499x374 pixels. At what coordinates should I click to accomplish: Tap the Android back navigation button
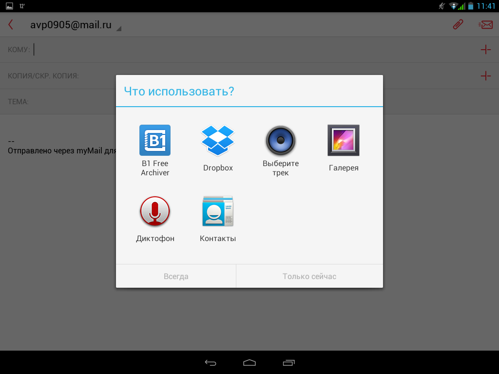pos(211,362)
